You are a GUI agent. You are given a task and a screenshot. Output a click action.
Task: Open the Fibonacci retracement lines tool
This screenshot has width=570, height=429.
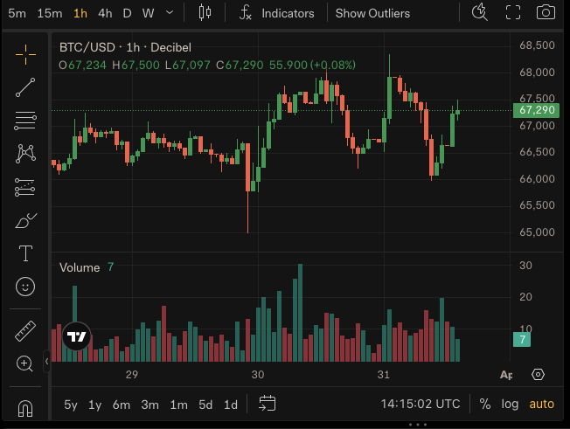[x=25, y=121]
